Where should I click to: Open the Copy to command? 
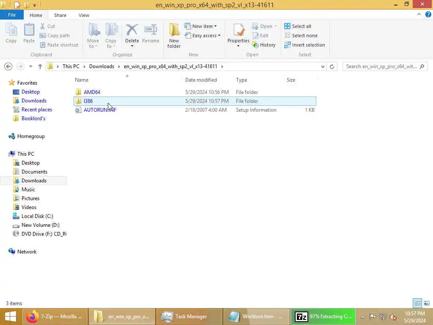tap(111, 36)
